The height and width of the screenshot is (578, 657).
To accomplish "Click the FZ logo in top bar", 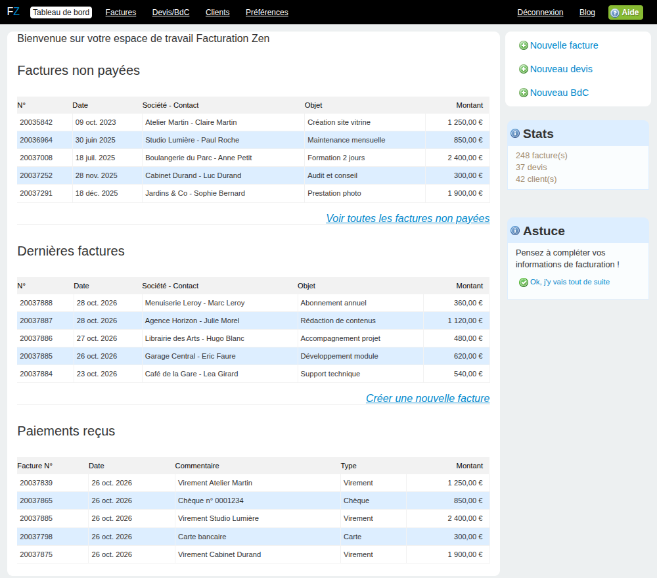I will point(13,12).
